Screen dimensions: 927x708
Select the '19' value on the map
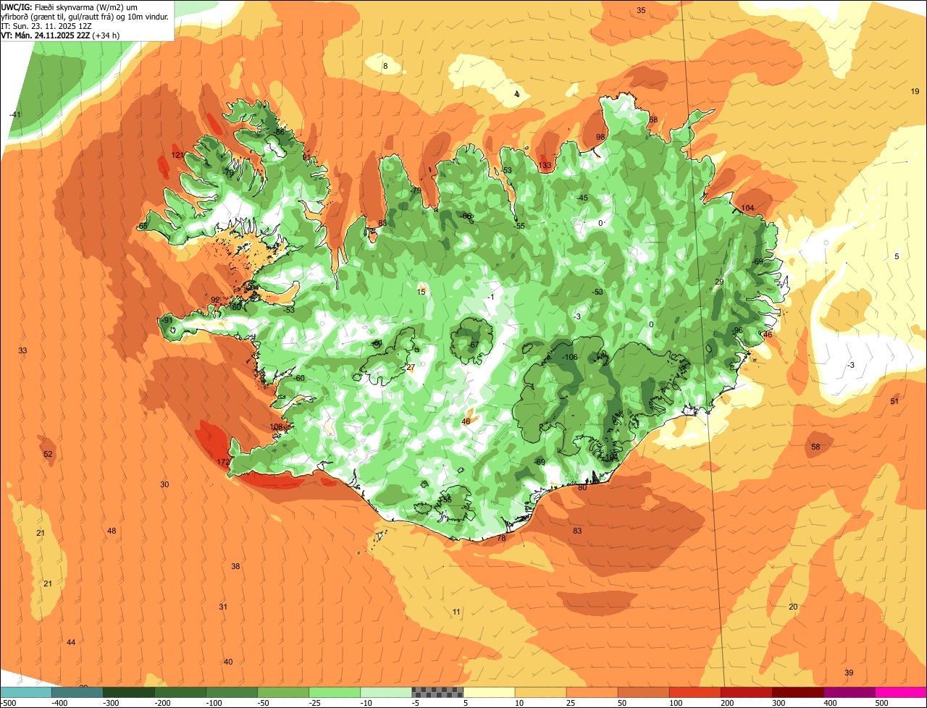tap(915, 90)
